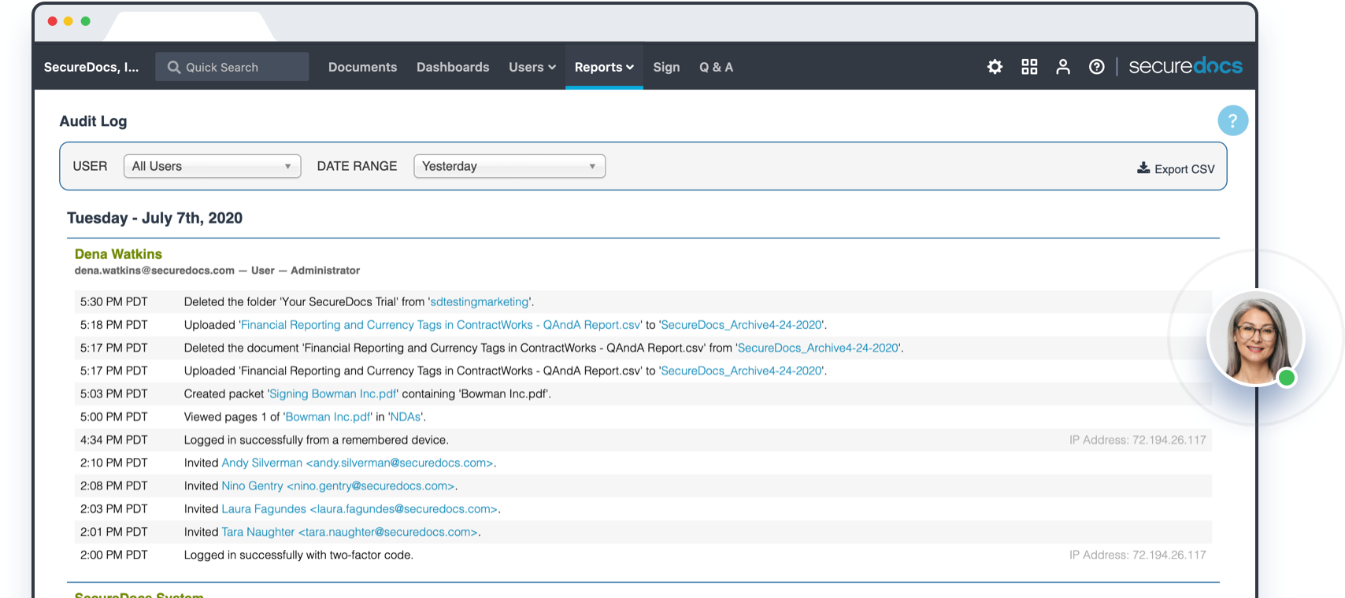Viewport: 1345px width, 598px height.
Task: Click the blue question mark help bubble
Action: click(1232, 120)
